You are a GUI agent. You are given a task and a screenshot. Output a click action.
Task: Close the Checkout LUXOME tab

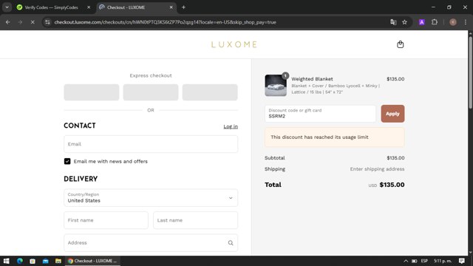pyautogui.click(x=171, y=7)
